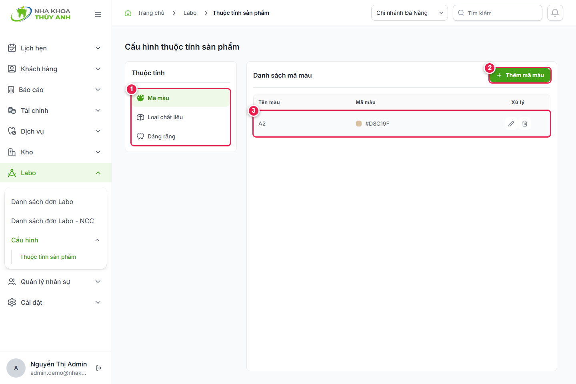Collapse the Cấu hình submenu chevron
The width and height of the screenshot is (576, 384).
(97, 240)
